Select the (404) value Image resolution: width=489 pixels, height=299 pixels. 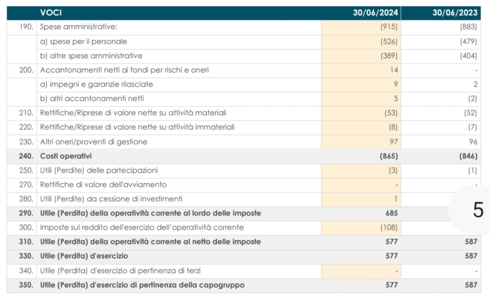click(x=469, y=56)
